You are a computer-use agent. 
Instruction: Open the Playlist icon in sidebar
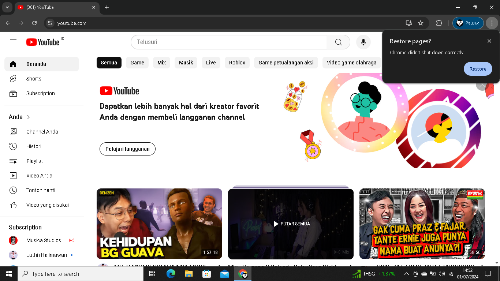13,161
